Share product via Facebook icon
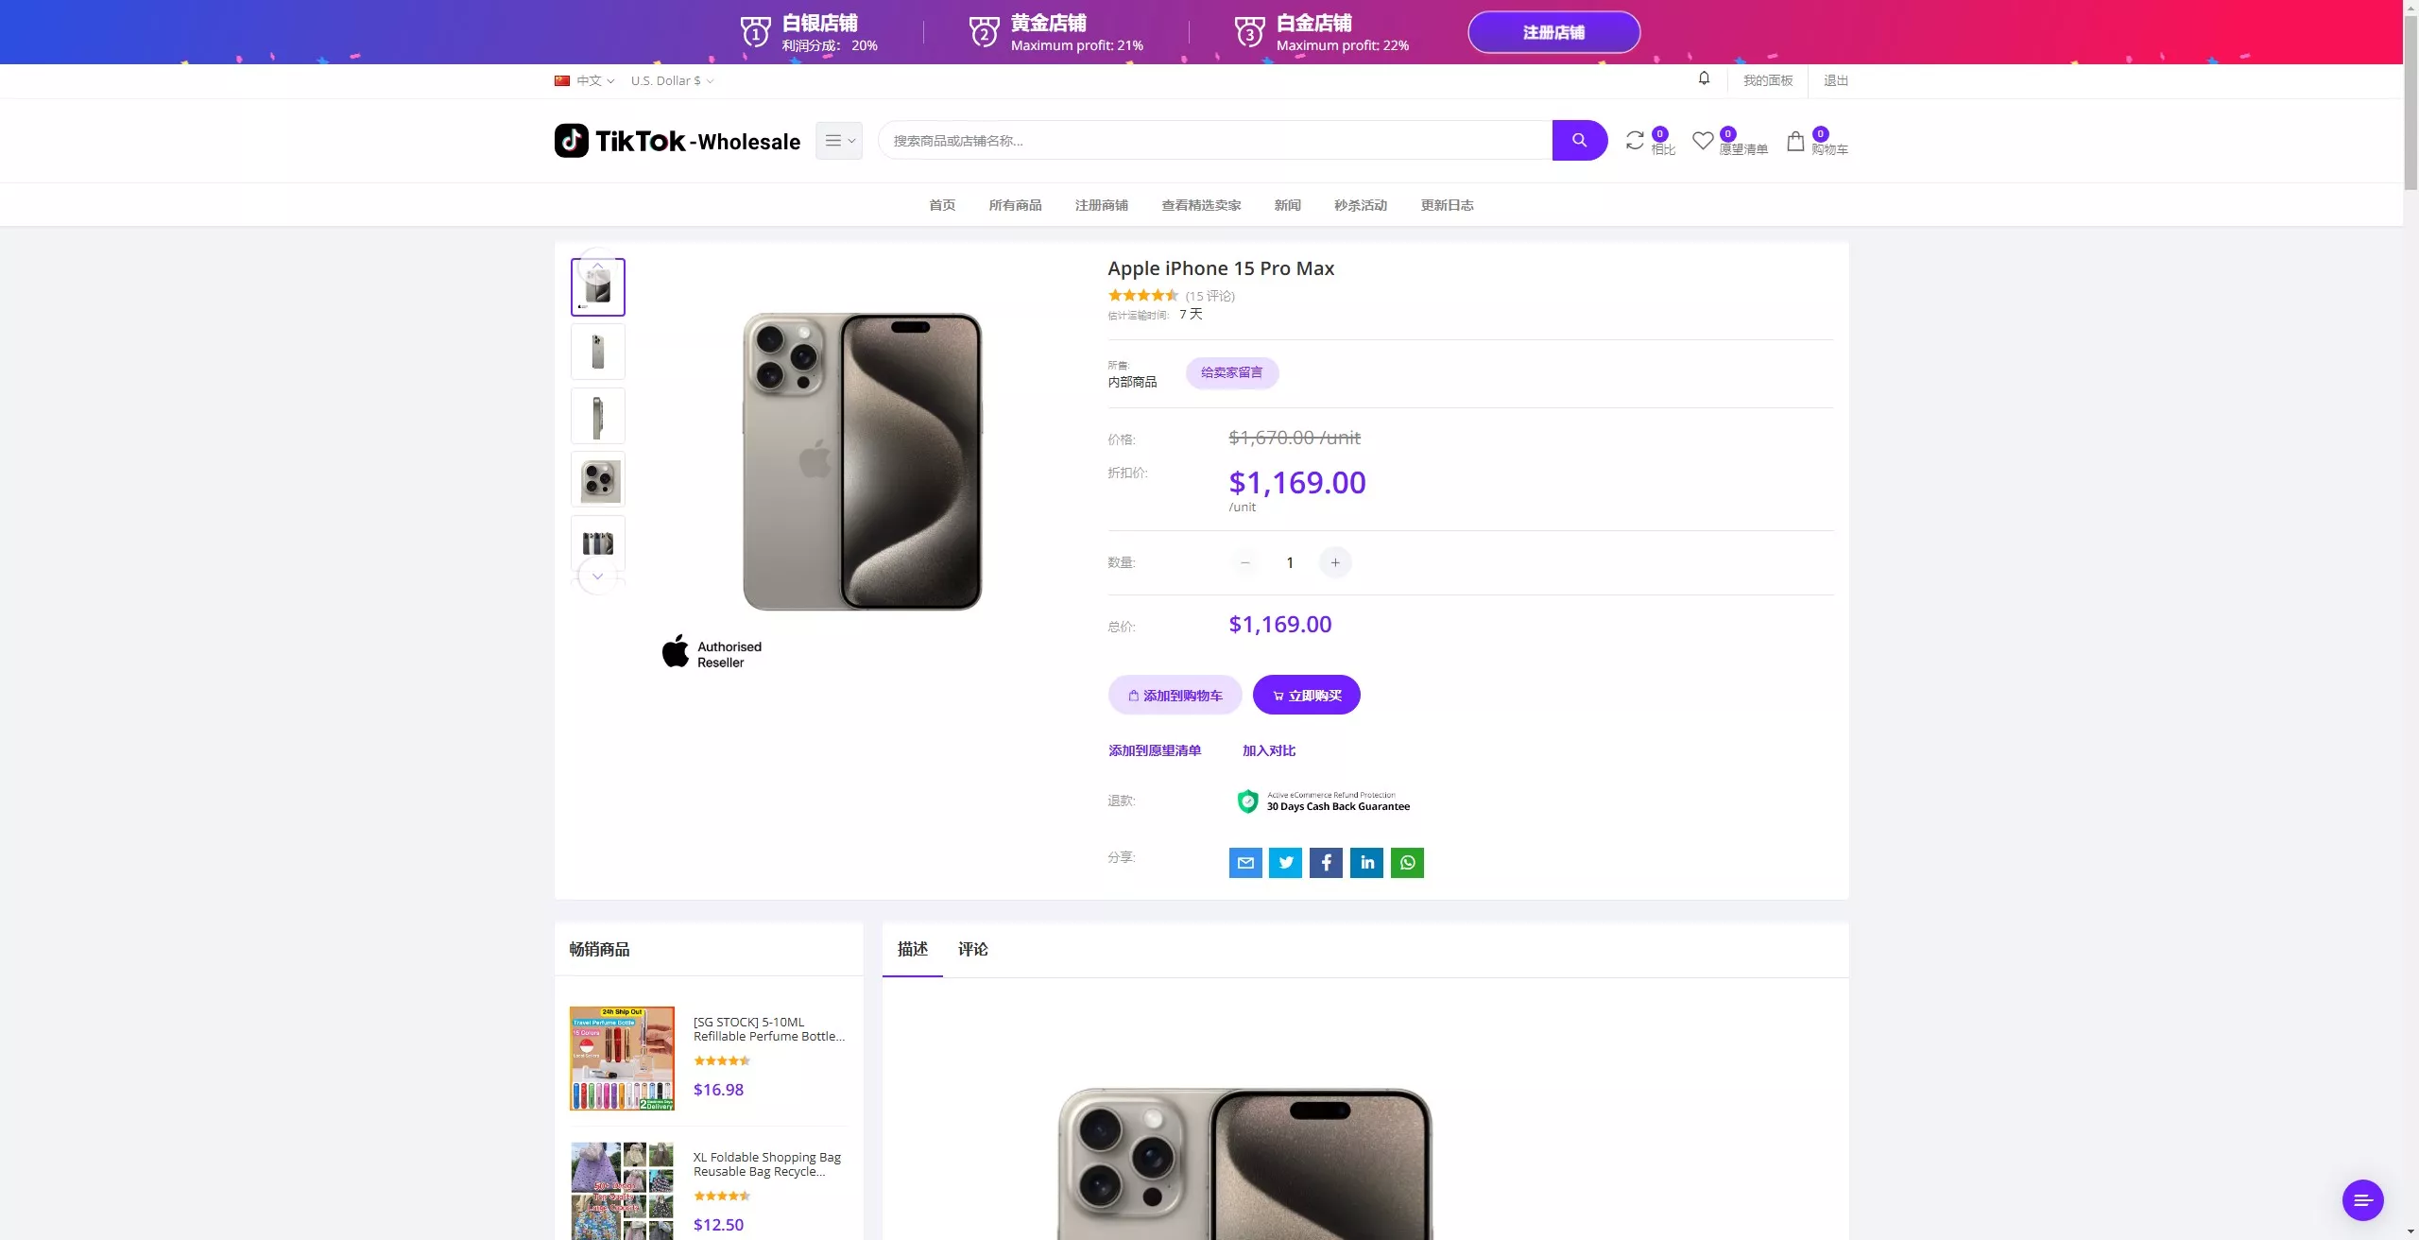 [x=1326, y=862]
